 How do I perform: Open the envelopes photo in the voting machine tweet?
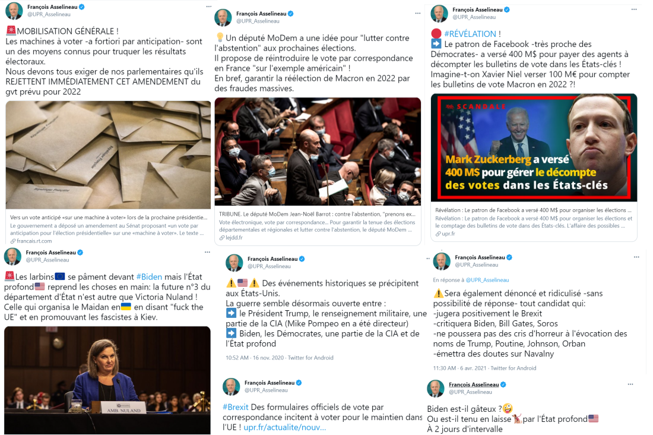[x=108, y=155]
